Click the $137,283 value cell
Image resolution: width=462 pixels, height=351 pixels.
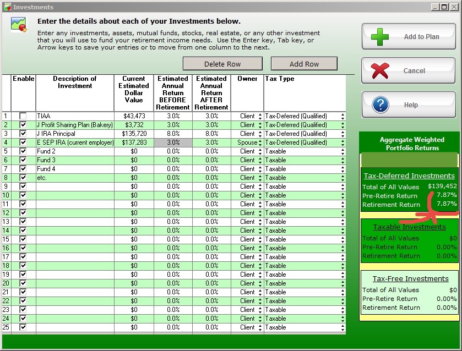(134, 142)
